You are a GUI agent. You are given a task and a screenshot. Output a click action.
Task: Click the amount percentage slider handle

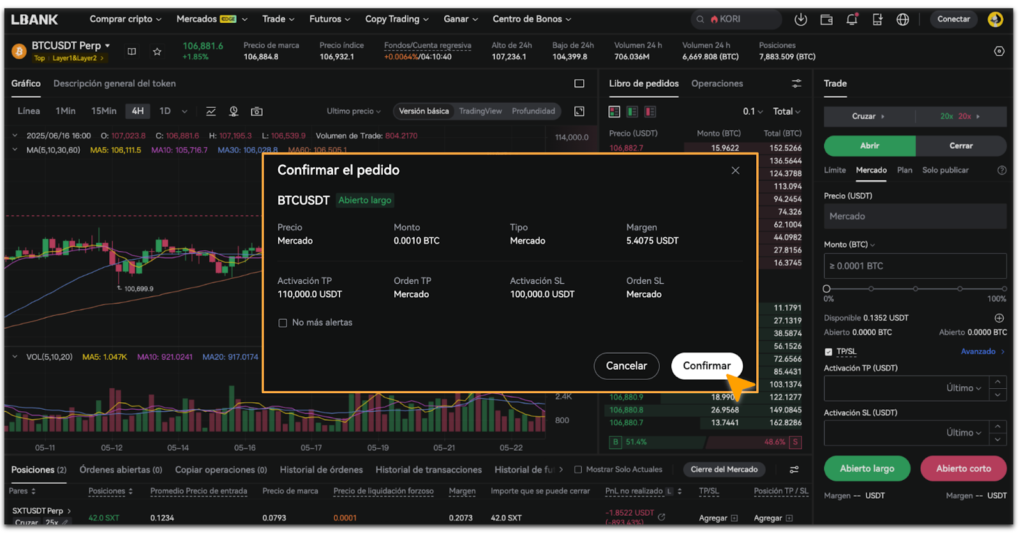pyautogui.click(x=827, y=289)
